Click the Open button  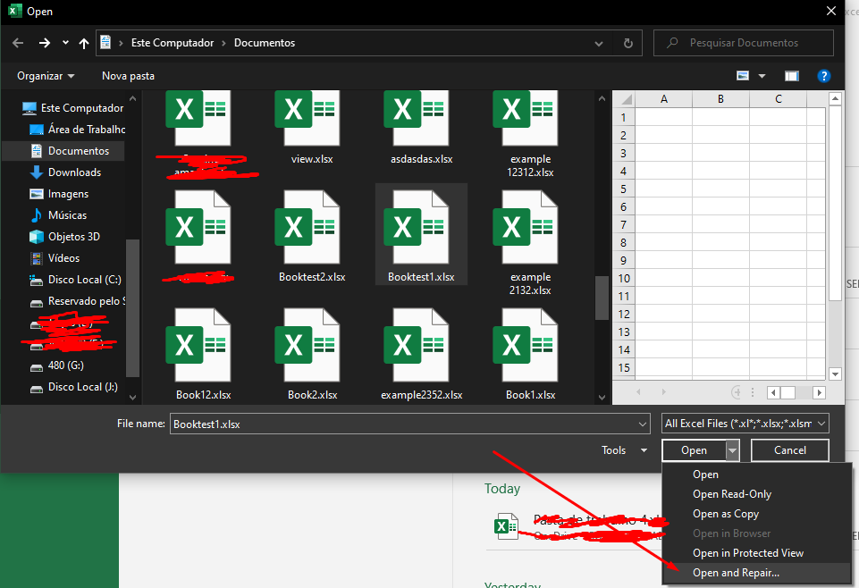coord(694,450)
